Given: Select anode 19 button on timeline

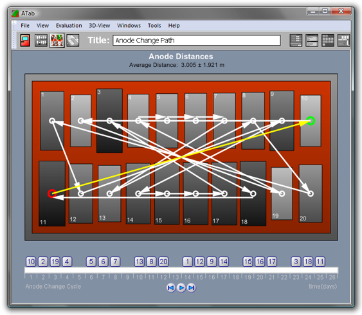Looking at the screenshot, I should [x=55, y=262].
